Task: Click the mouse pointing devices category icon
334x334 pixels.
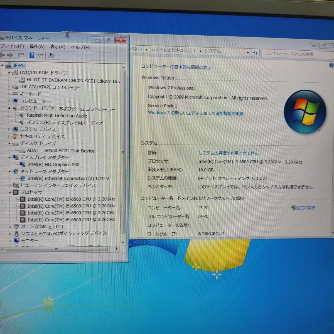Action: click(x=17, y=234)
